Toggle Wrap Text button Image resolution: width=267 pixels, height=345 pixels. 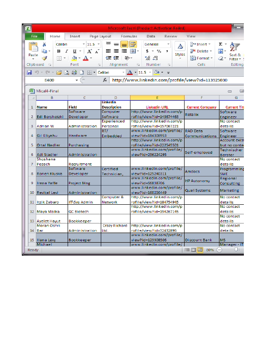click(133, 44)
